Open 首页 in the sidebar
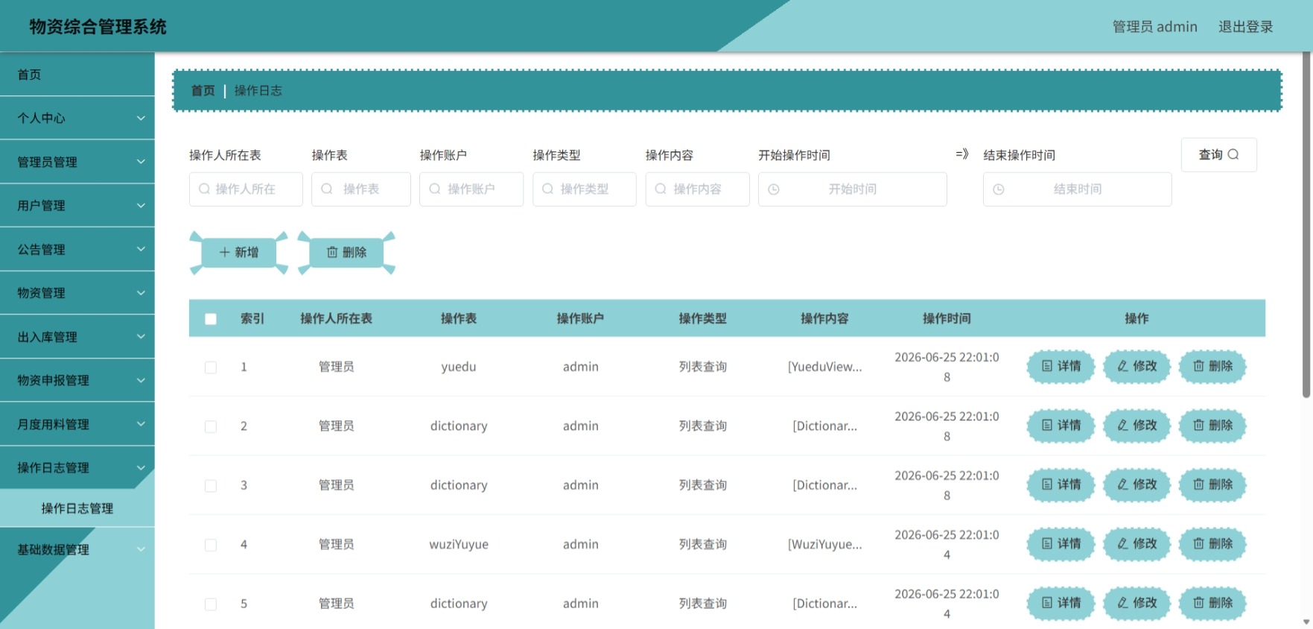The width and height of the screenshot is (1313, 629). 77,75
